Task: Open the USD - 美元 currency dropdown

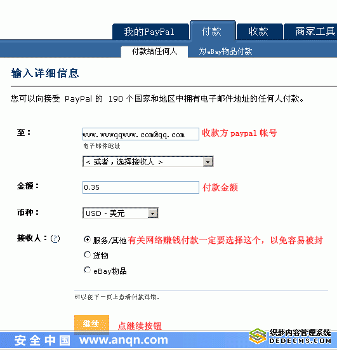Action: [121, 213]
